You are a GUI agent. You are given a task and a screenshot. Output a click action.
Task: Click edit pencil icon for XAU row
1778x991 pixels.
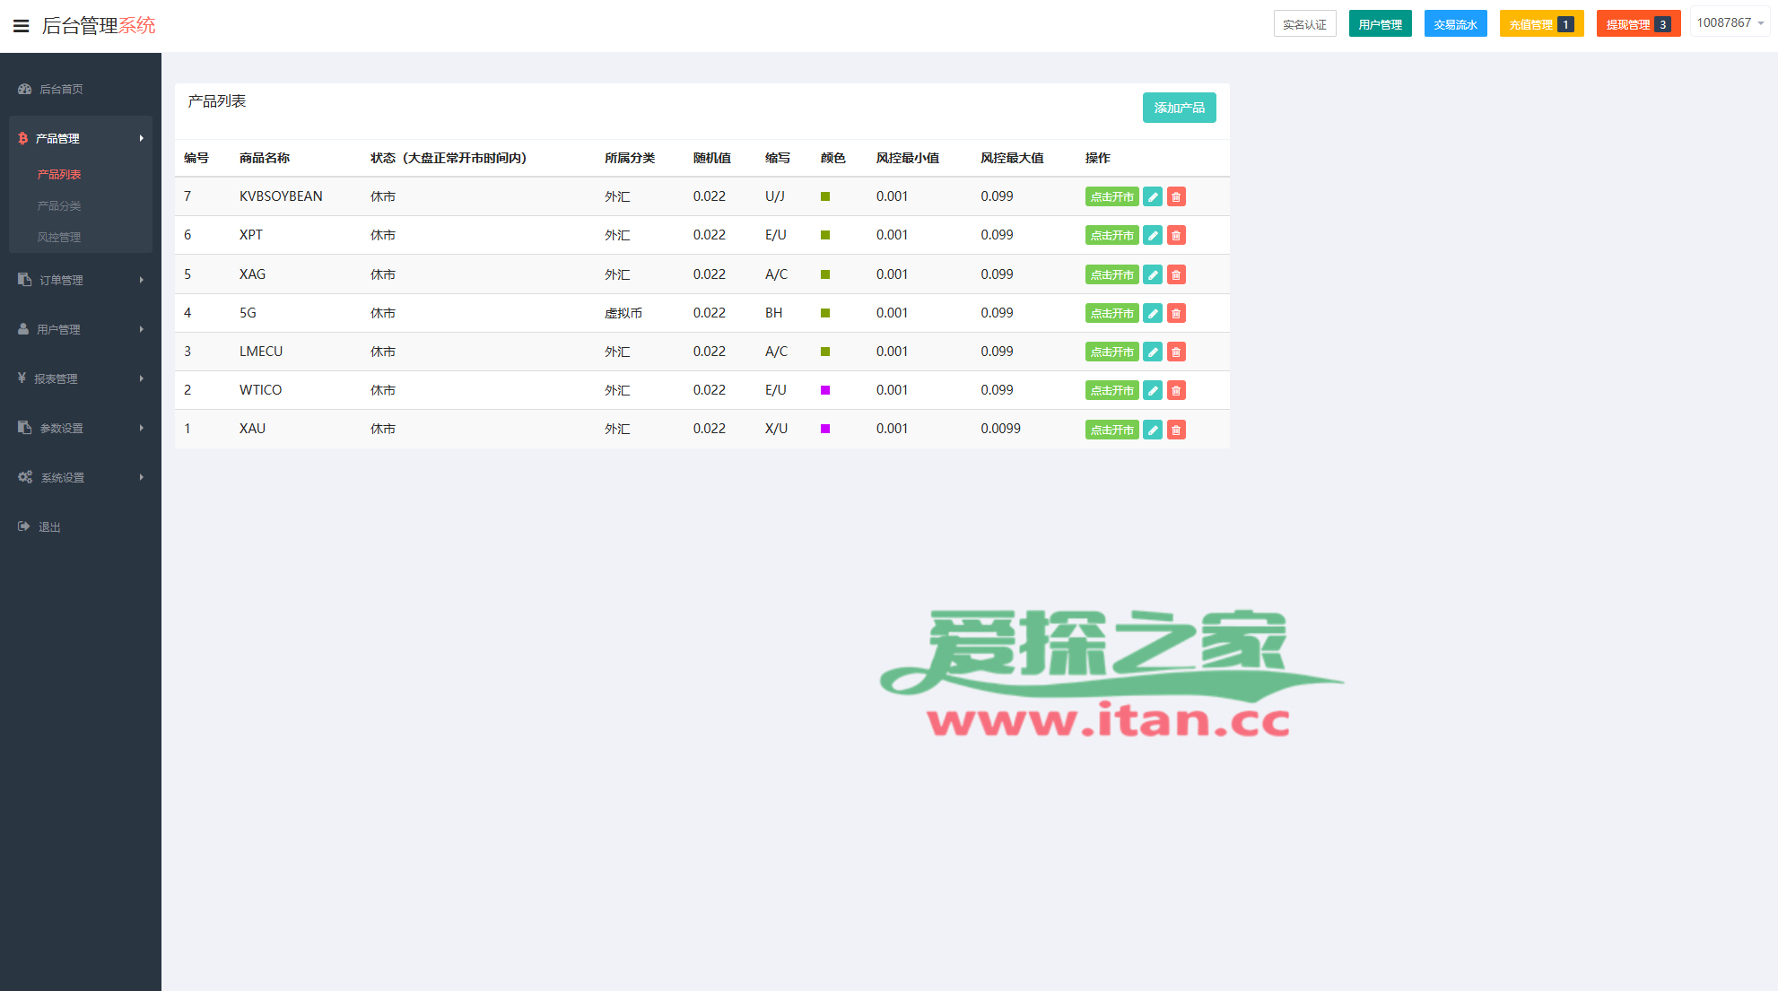coord(1153,430)
